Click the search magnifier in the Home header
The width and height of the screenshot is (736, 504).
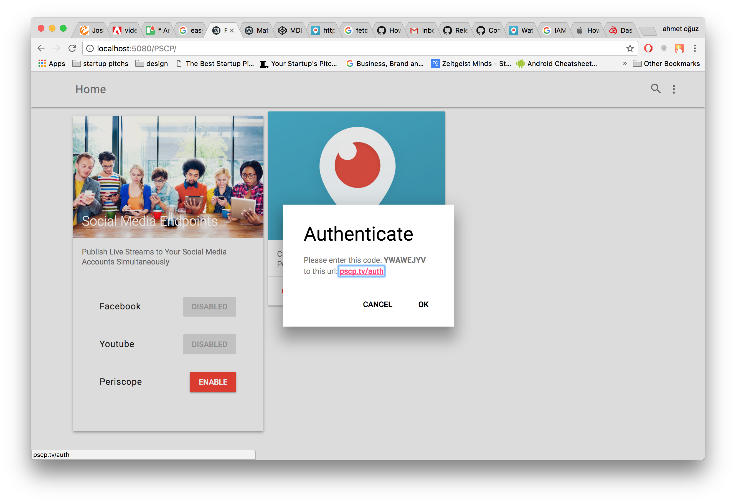click(656, 89)
